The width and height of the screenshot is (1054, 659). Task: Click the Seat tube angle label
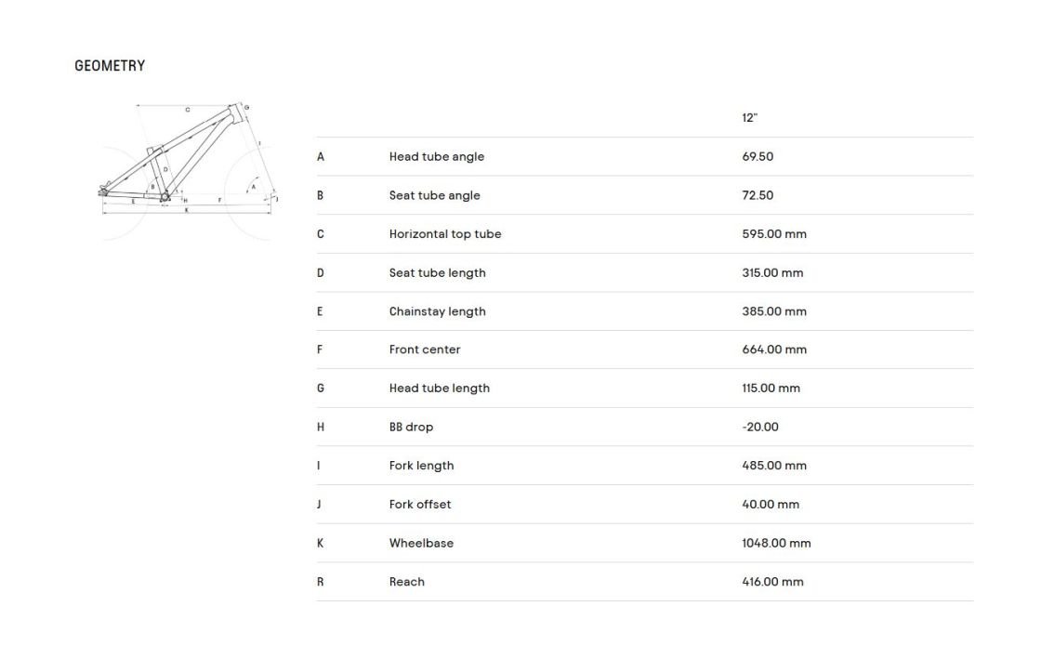(x=435, y=195)
